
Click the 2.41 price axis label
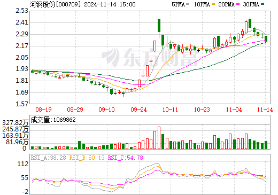(x=22, y=22)
